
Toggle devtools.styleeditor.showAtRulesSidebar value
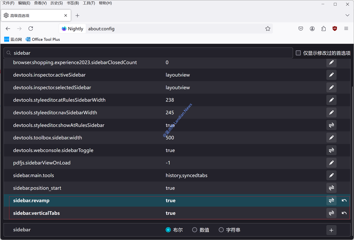[x=331, y=125]
